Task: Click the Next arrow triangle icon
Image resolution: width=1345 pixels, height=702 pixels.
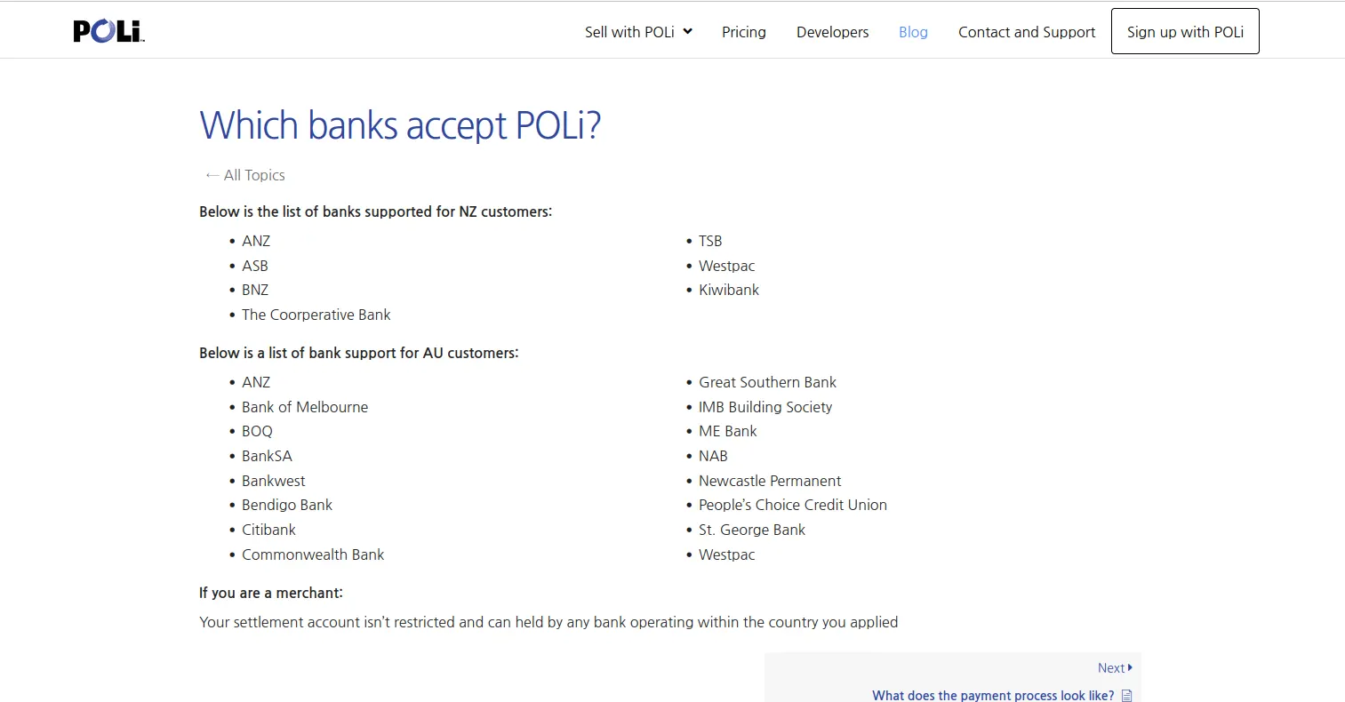Action: point(1130,667)
